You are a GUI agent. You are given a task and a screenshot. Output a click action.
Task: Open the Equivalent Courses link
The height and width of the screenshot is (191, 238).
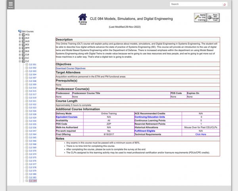pyautogui.click(x=67, y=117)
